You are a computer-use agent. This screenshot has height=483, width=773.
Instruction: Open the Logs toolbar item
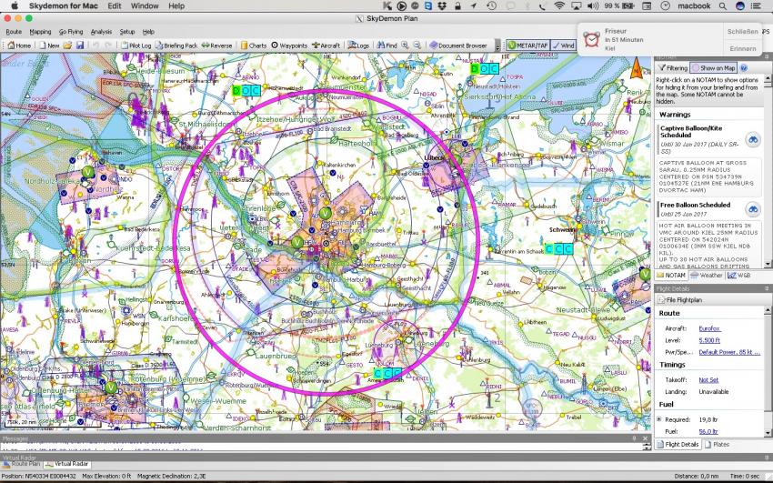pyautogui.click(x=358, y=45)
